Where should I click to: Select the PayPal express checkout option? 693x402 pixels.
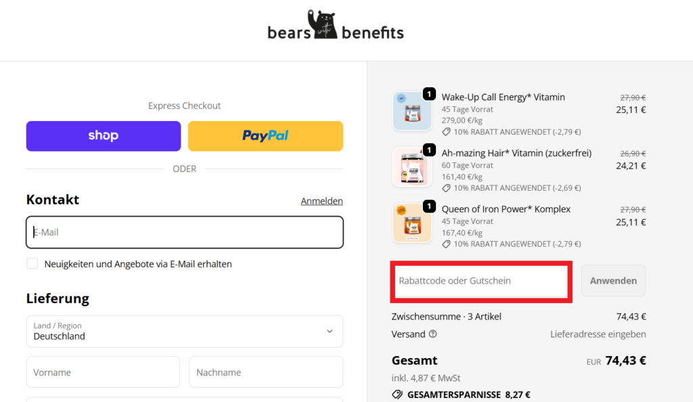(x=265, y=135)
